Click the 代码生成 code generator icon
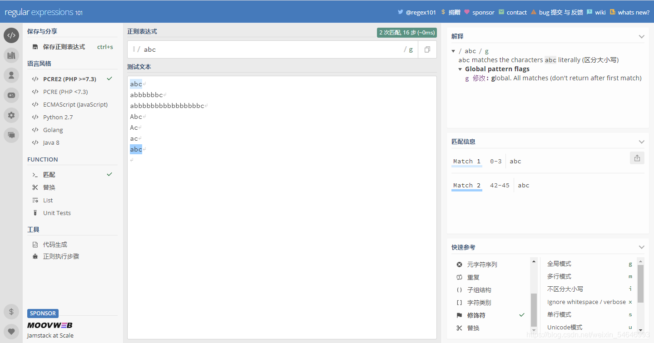This screenshot has height=343, width=654. [35, 245]
